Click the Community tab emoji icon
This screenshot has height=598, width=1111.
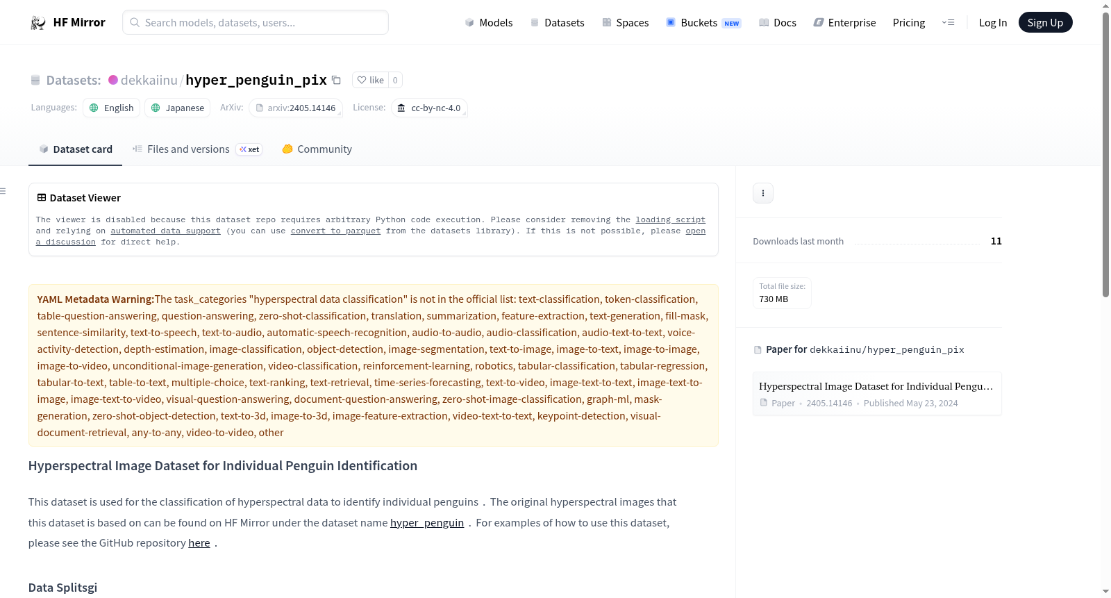(x=287, y=149)
